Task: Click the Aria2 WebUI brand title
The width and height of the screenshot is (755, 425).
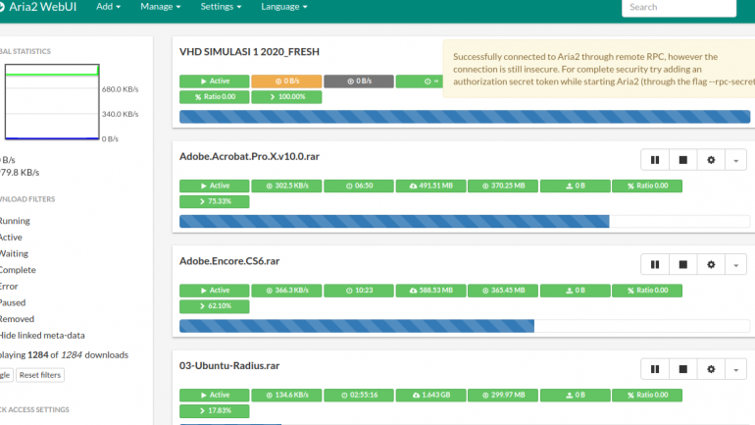Action: pyautogui.click(x=38, y=7)
